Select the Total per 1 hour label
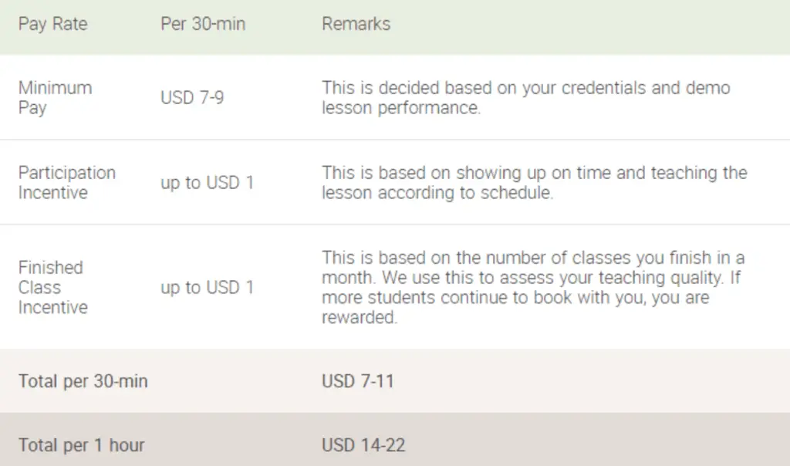Screen dimensions: 790x466 (82, 445)
